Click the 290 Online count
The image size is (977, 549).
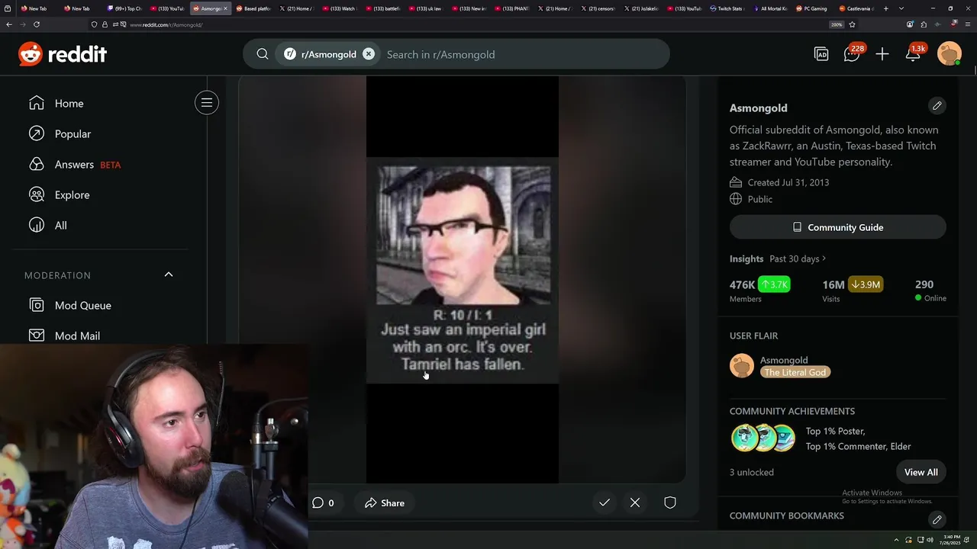pyautogui.click(x=930, y=290)
